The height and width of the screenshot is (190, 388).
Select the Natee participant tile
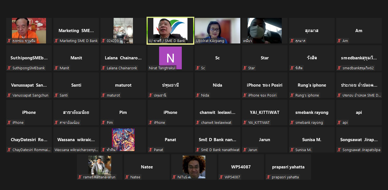click(x=147, y=167)
